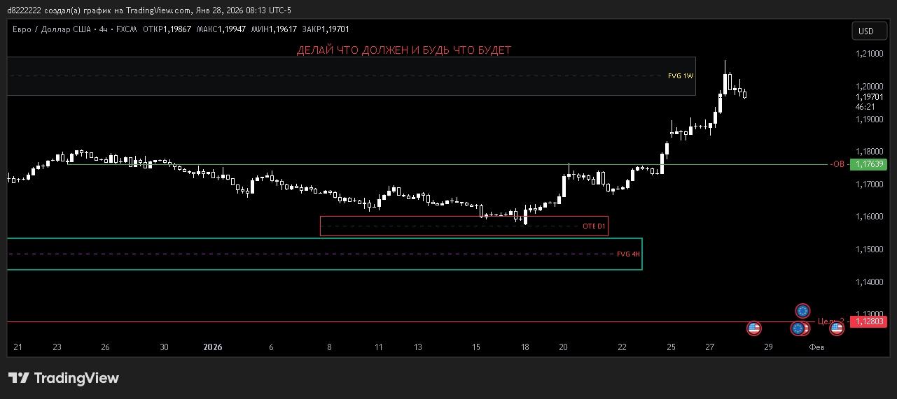
Task: Open the USD currency selector
Action: pyautogui.click(x=866, y=31)
